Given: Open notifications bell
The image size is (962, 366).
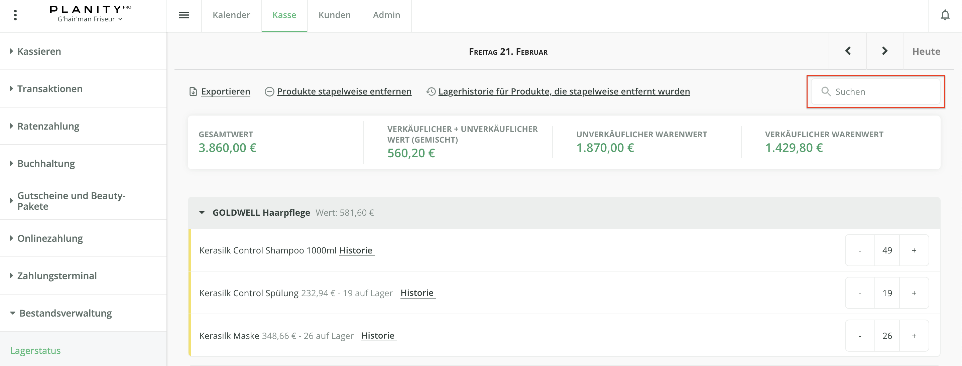Looking at the screenshot, I should tap(945, 15).
